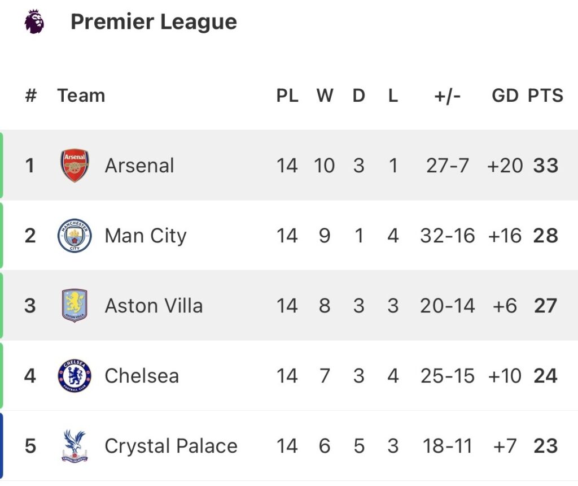Open the Aston Villa team page
This screenshot has height=486, width=578.
point(154,306)
